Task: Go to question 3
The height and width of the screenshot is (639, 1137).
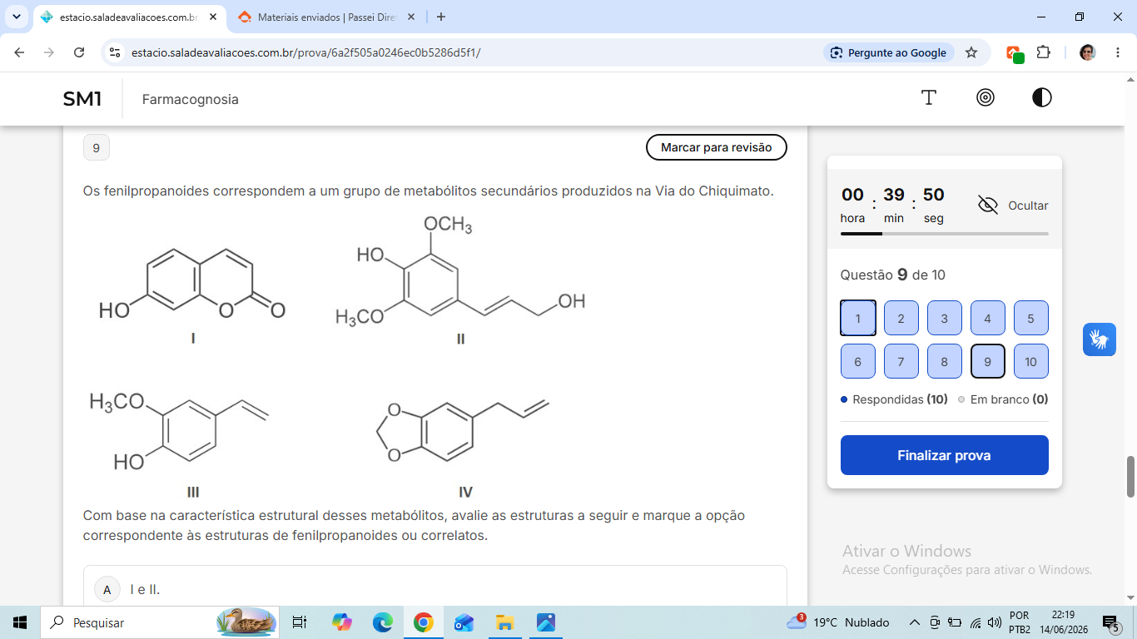Action: click(945, 318)
